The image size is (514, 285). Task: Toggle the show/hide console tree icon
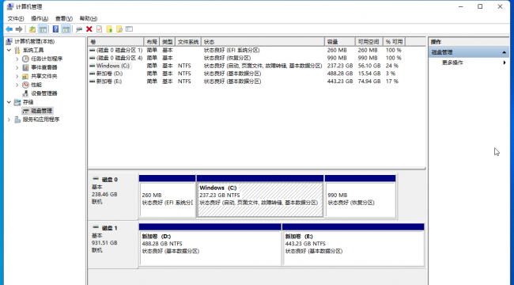(x=43, y=29)
